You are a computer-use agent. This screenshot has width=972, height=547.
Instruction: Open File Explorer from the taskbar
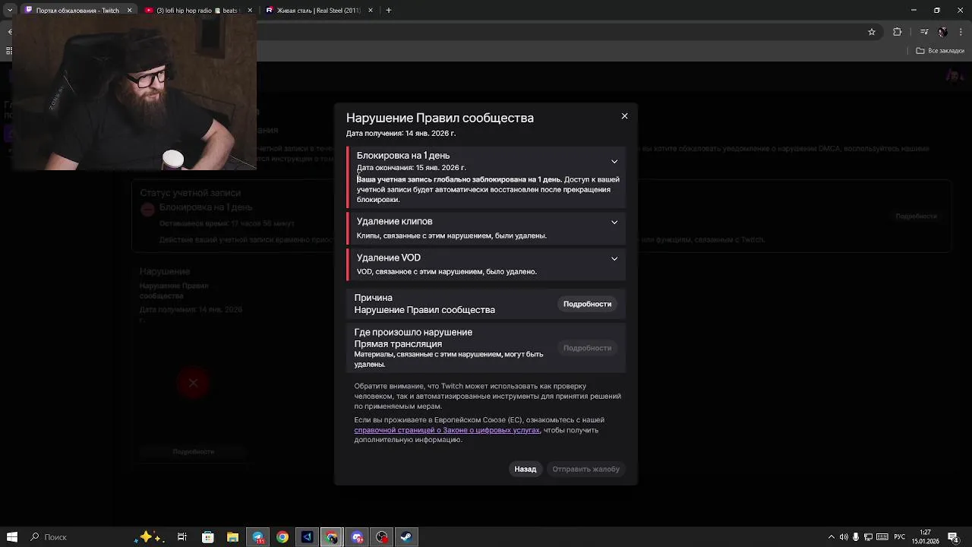[x=232, y=537]
